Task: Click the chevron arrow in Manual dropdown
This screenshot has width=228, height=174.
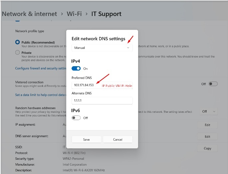Action: (x=128, y=48)
